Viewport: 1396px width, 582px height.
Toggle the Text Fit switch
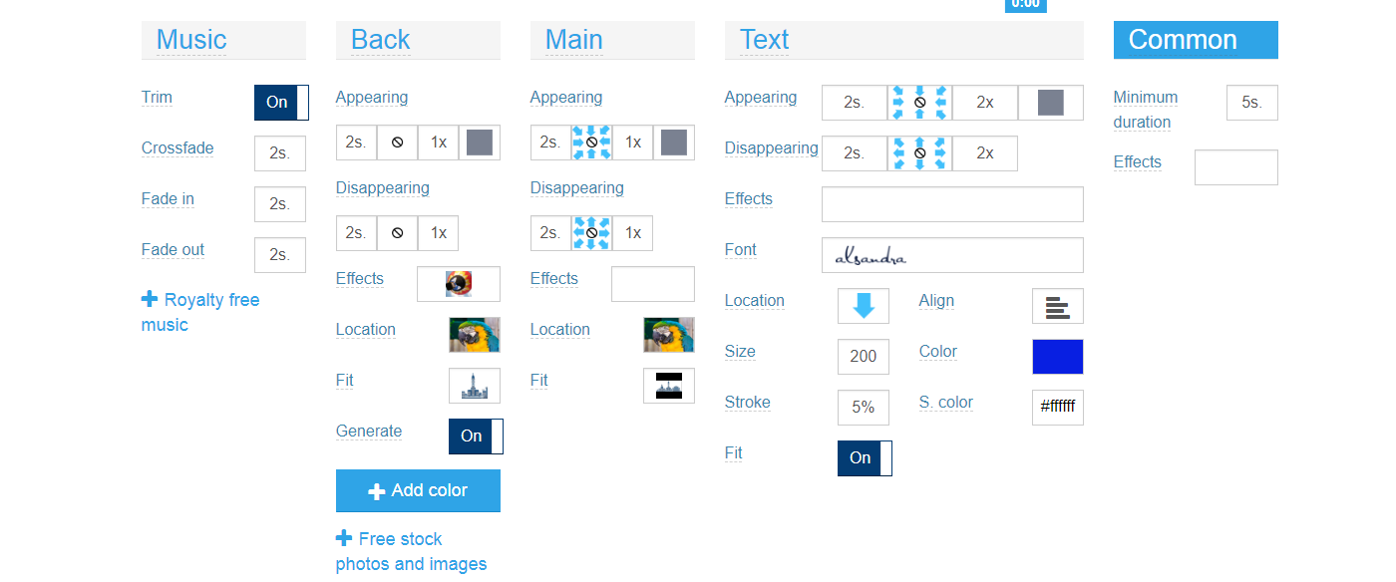point(865,458)
